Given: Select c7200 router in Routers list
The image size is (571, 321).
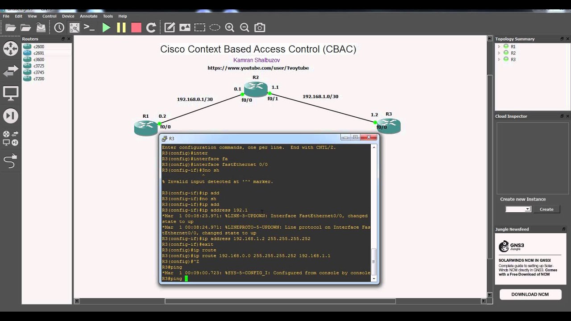Looking at the screenshot, I should [47, 79].
